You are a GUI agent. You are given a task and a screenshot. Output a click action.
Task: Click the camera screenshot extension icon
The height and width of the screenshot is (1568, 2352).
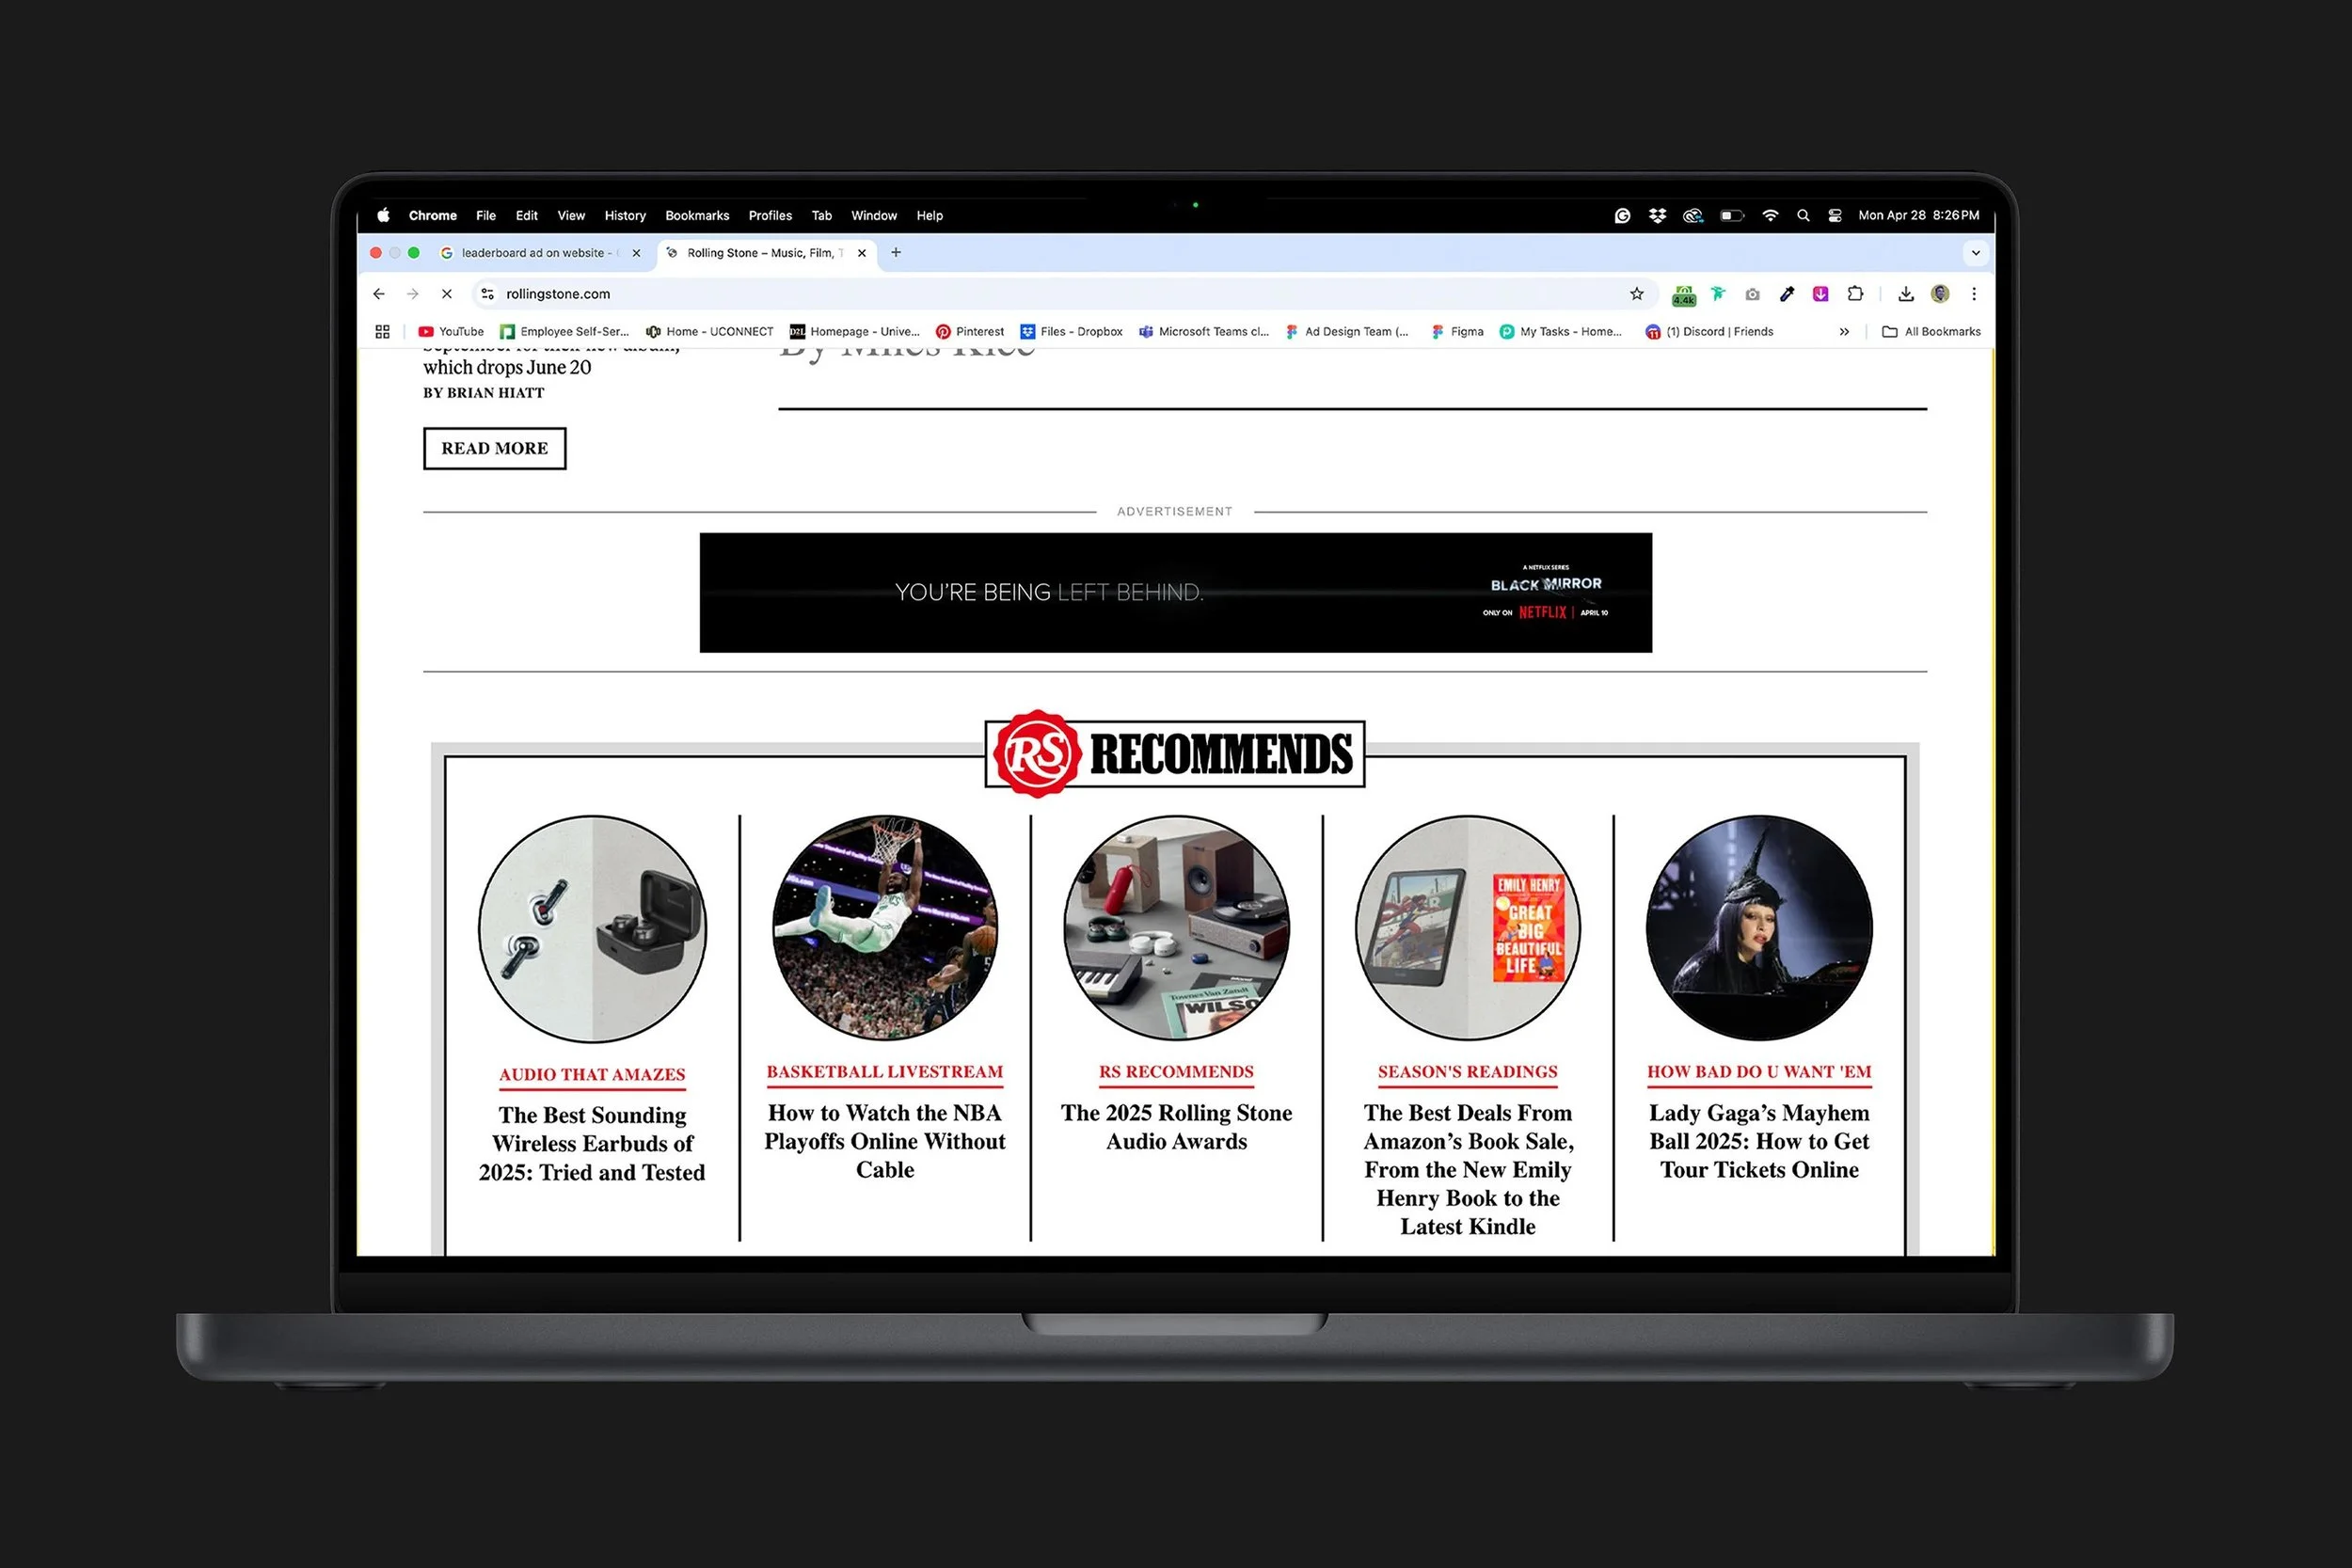pos(1752,294)
